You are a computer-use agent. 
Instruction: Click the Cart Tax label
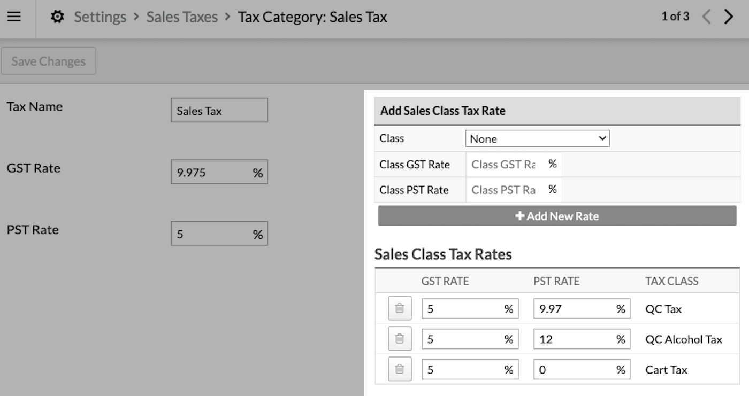coord(666,370)
